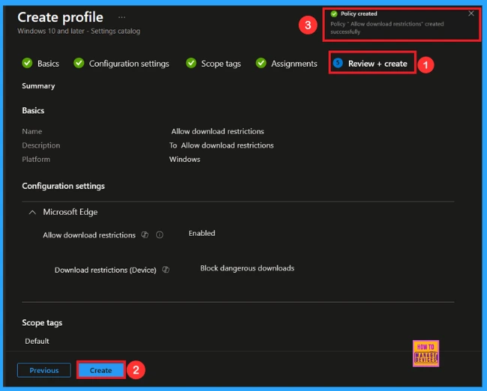This screenshot has height=391, width=487.
Task: Click copy icon beside Download restrictions (Device)
Action: pyautogui.click(x=166, y=270)
